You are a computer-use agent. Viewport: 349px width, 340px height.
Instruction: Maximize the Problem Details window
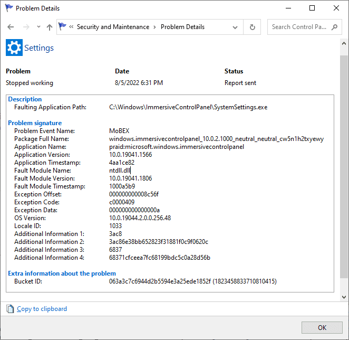click(312, 8)
